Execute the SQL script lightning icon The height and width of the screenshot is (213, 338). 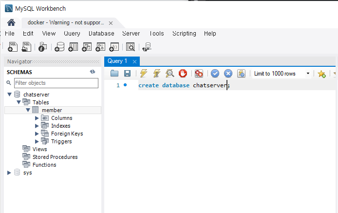point(144,74)
